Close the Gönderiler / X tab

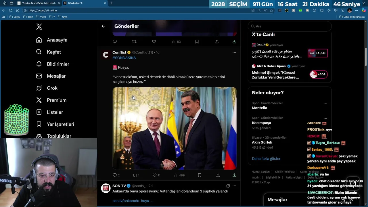[x=105, y=3]
